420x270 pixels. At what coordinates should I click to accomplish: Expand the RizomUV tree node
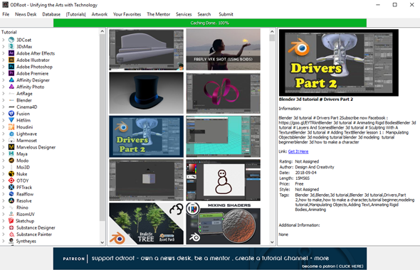[x=4, y=214]
